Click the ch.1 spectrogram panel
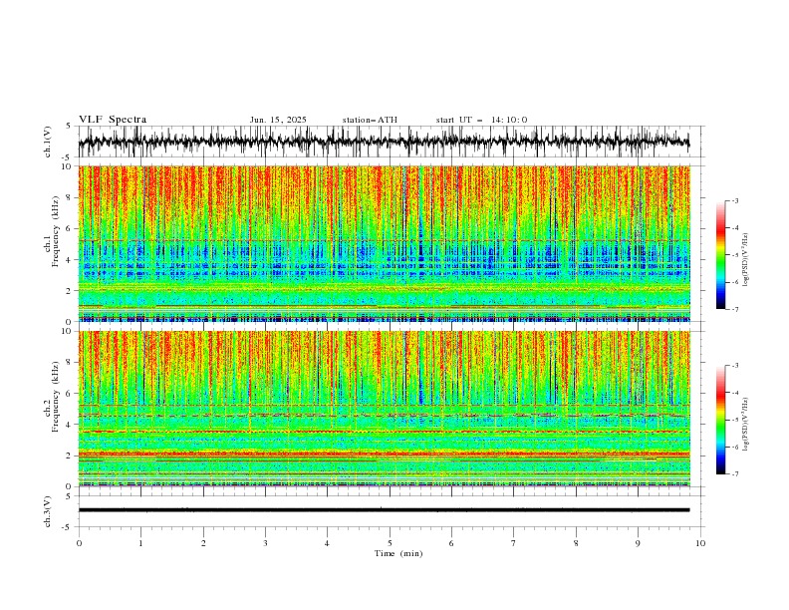 384,243
